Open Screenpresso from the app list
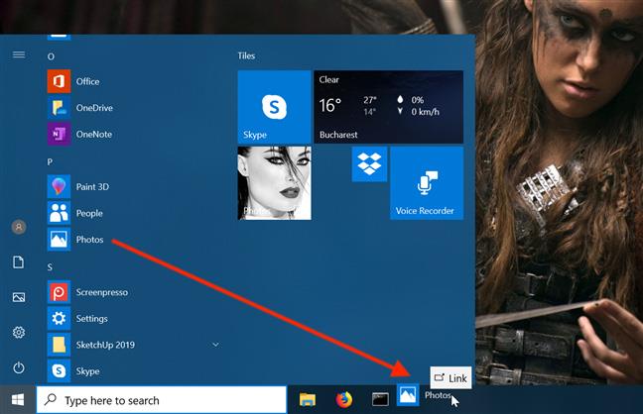This screenshot has height=414, width=643. tap(101, 292)
